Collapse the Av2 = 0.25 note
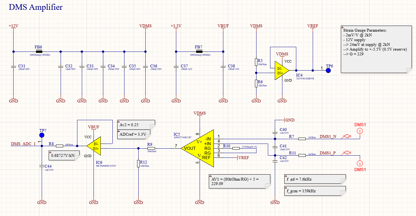416x216 pixels. (119, 121)
